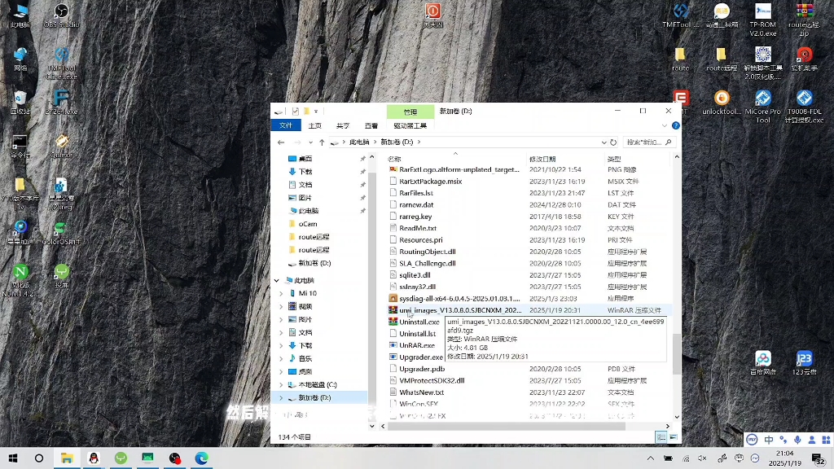Click 新加卷 (D:) in the address breadcrumb
Viewport: 834px width, 469px height.
(x=397, y=142)
